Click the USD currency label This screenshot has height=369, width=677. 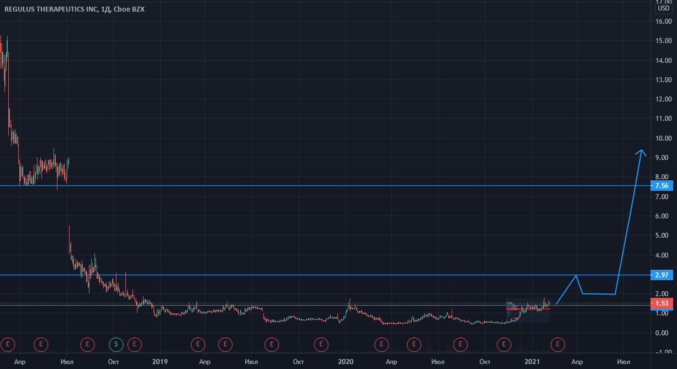(663, 8)
